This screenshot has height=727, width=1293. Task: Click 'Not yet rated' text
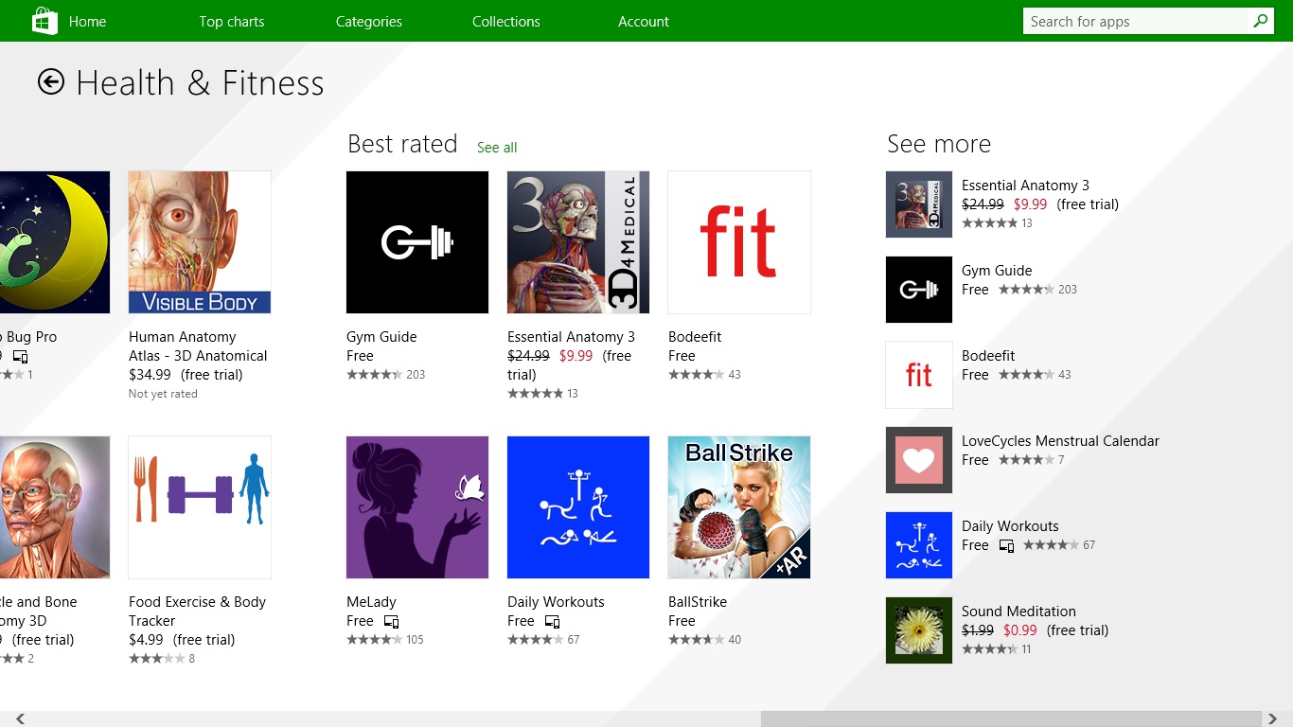pos(163,394)
